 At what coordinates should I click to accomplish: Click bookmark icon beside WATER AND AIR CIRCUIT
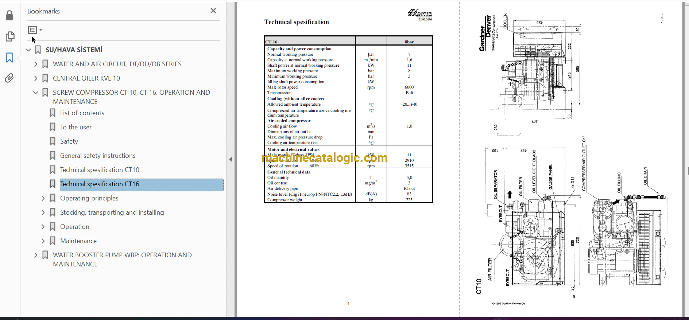(x=45, y=64)
